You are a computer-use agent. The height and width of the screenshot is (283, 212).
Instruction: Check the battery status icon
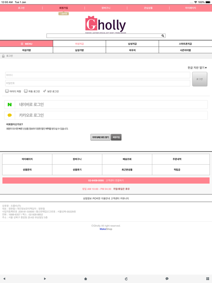(208, 2)
